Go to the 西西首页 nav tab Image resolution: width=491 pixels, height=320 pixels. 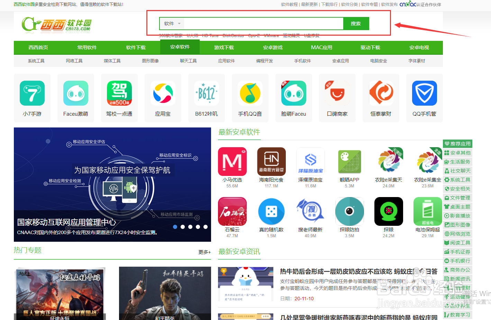click(x=38, y=47)
